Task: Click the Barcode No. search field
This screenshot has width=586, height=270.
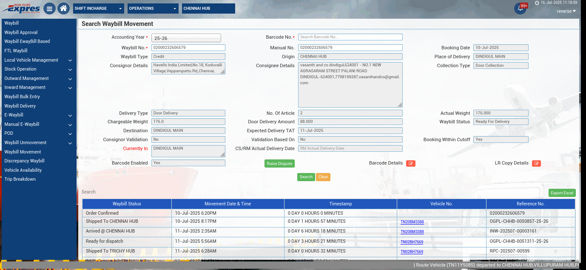Action: (x=350, y=37)
